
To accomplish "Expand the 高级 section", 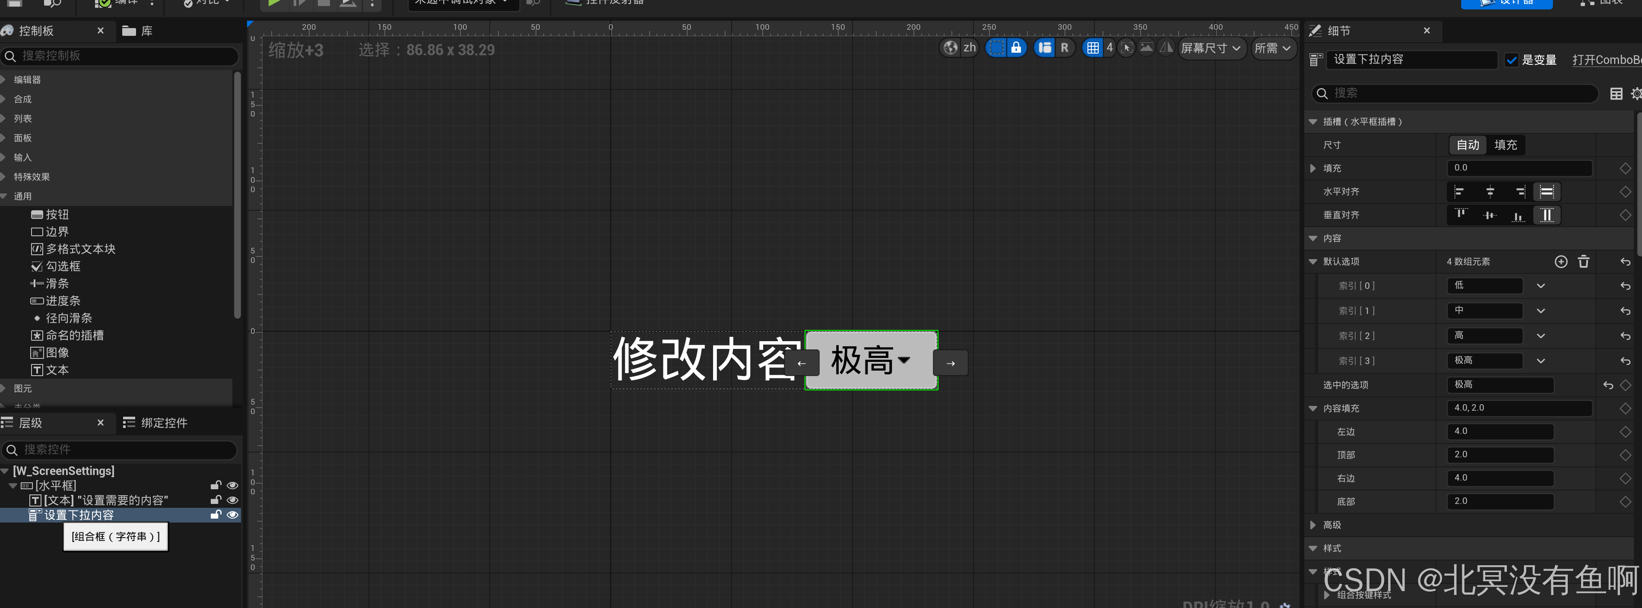I will pos(1312,525).
